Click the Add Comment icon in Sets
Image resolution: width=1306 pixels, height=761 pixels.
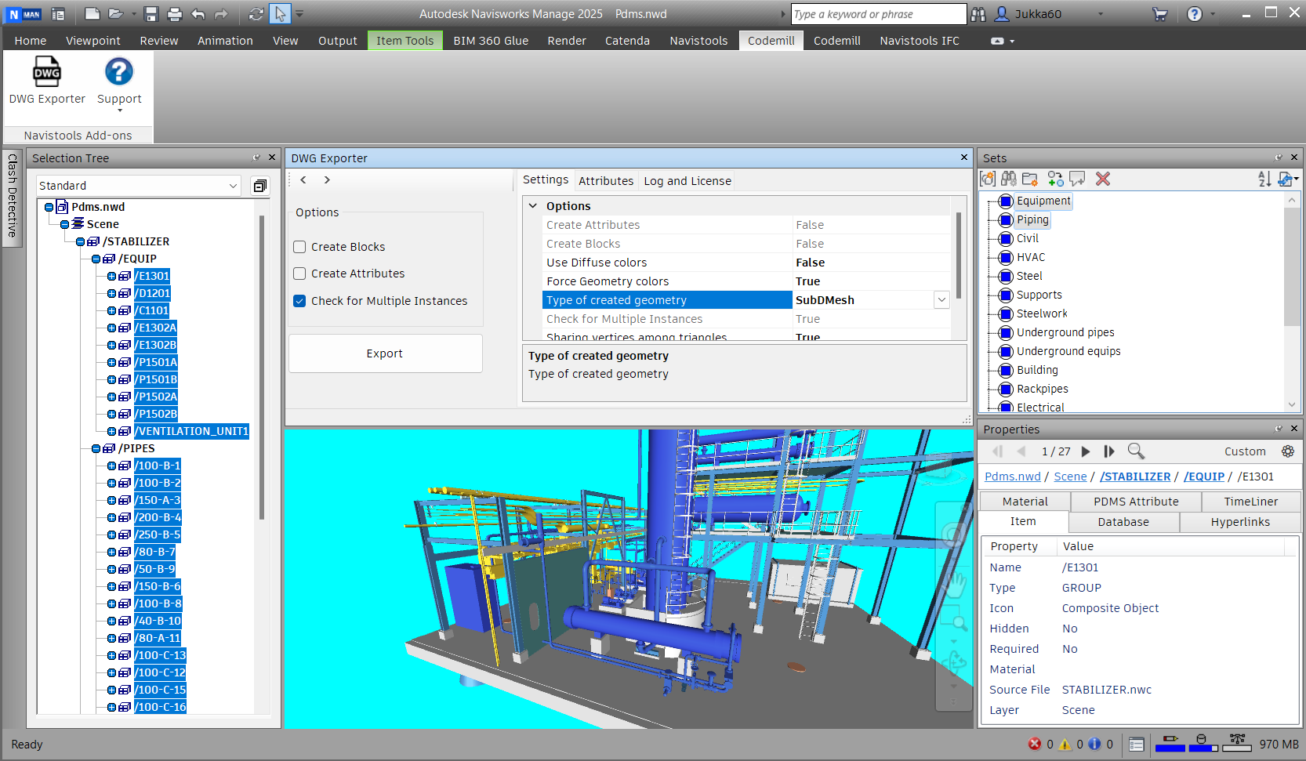tap(1078, 179)
